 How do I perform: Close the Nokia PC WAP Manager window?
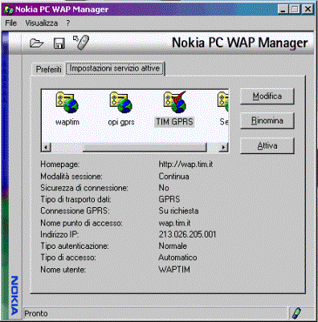(x=308, y=10)
